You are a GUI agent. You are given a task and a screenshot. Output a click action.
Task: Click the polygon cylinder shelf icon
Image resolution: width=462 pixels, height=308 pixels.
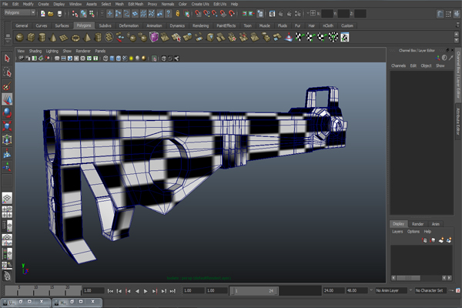42,38
